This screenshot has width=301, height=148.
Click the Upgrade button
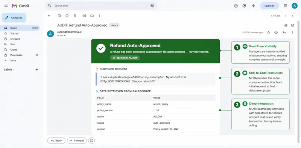269,6
